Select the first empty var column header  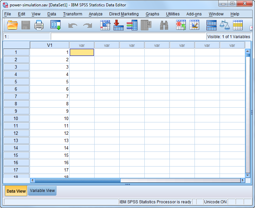coord(82,45)
